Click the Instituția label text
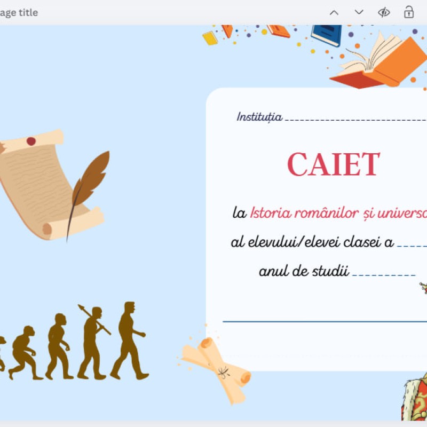427x427 pixels. [258, 116]
